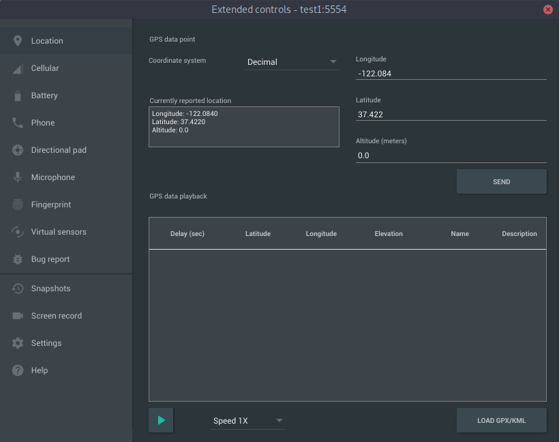Click the Currently reported location box

coord(244,127)
